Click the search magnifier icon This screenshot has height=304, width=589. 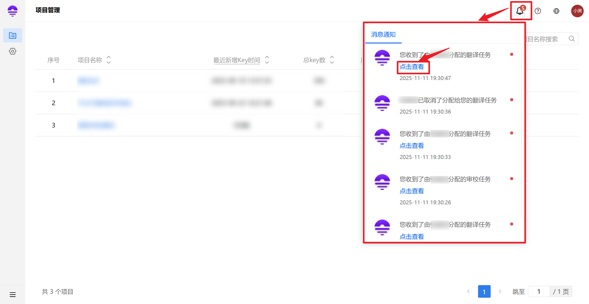click(571, 39)
